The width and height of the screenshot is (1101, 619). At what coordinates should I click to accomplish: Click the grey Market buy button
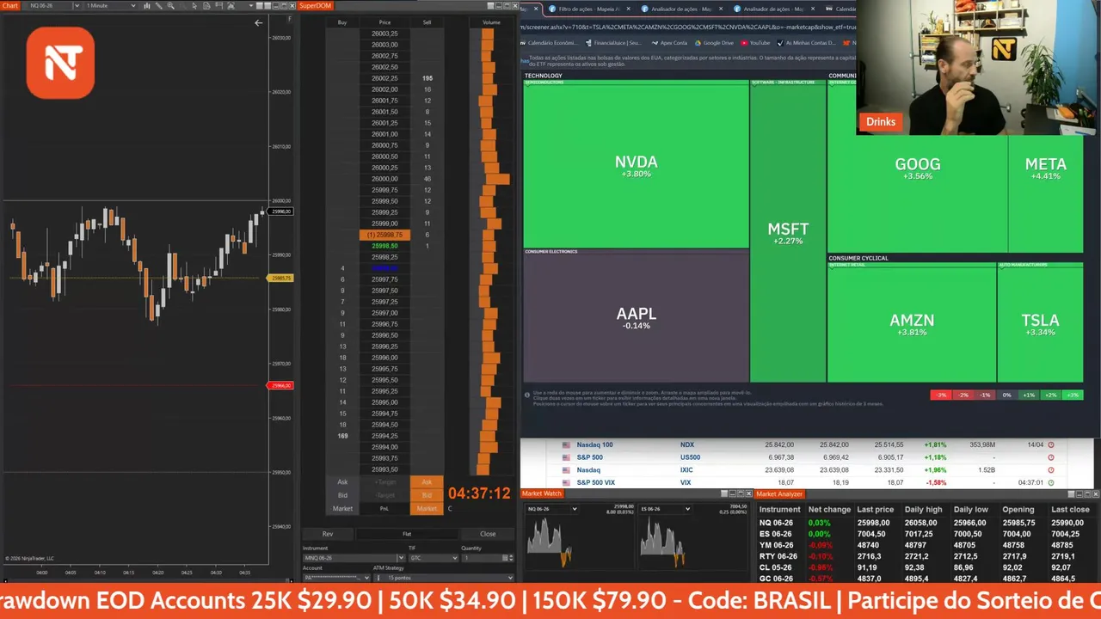click(x=342, y=508)
